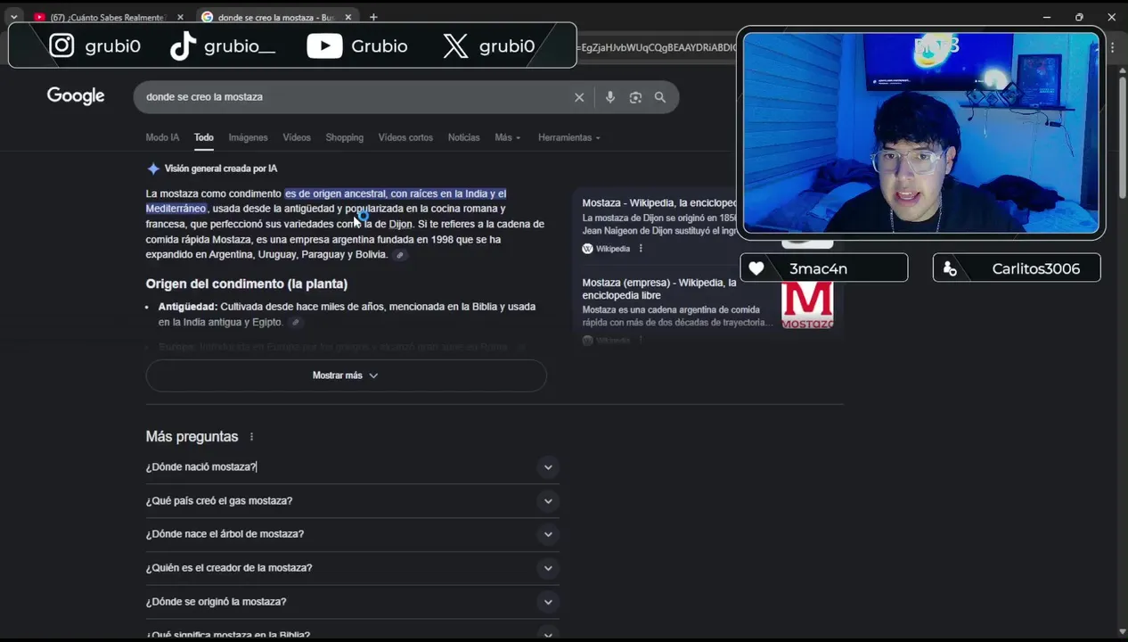1128x642 pixels.
Task: Click the Dijon underlined link in overview
Action: coord(400,224)
